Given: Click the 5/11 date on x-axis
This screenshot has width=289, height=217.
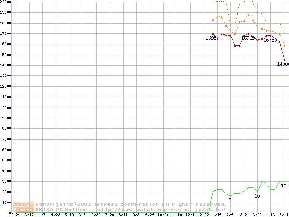Looking at the screenshot, I should pyautogui.click(x=284, y=215).
